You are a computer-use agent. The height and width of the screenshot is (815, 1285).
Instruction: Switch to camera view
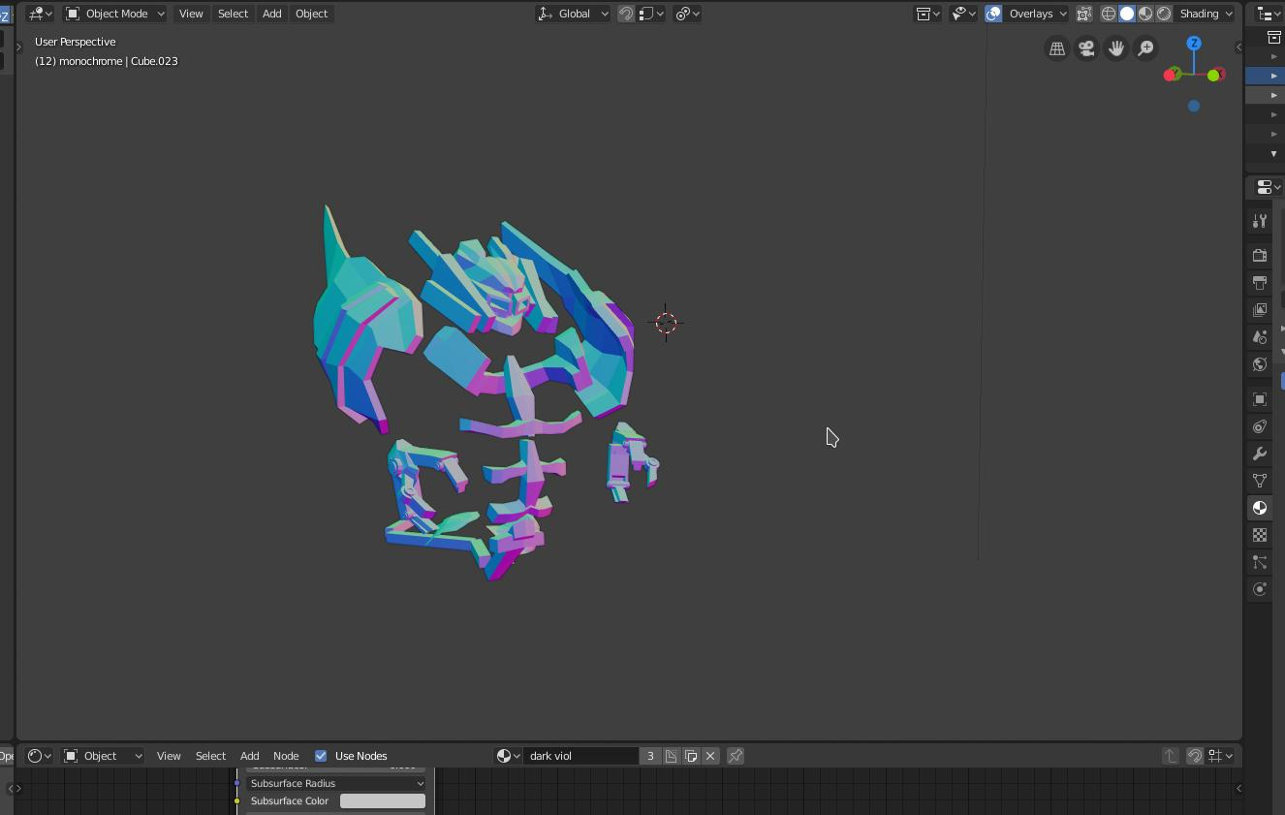1086,48
